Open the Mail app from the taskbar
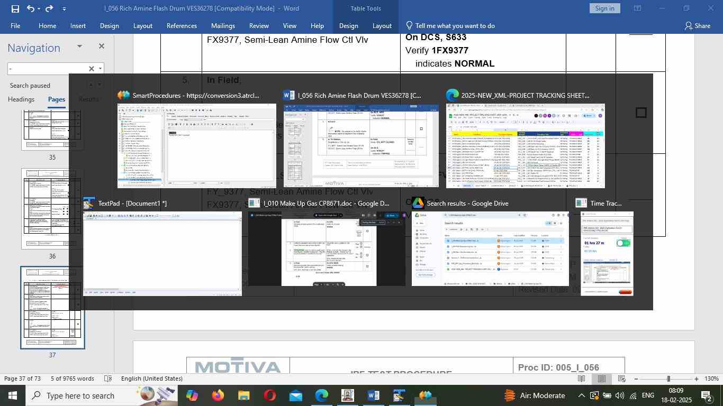Image resolution: width=723 pixels, height=406 pixels. point(295,395)
